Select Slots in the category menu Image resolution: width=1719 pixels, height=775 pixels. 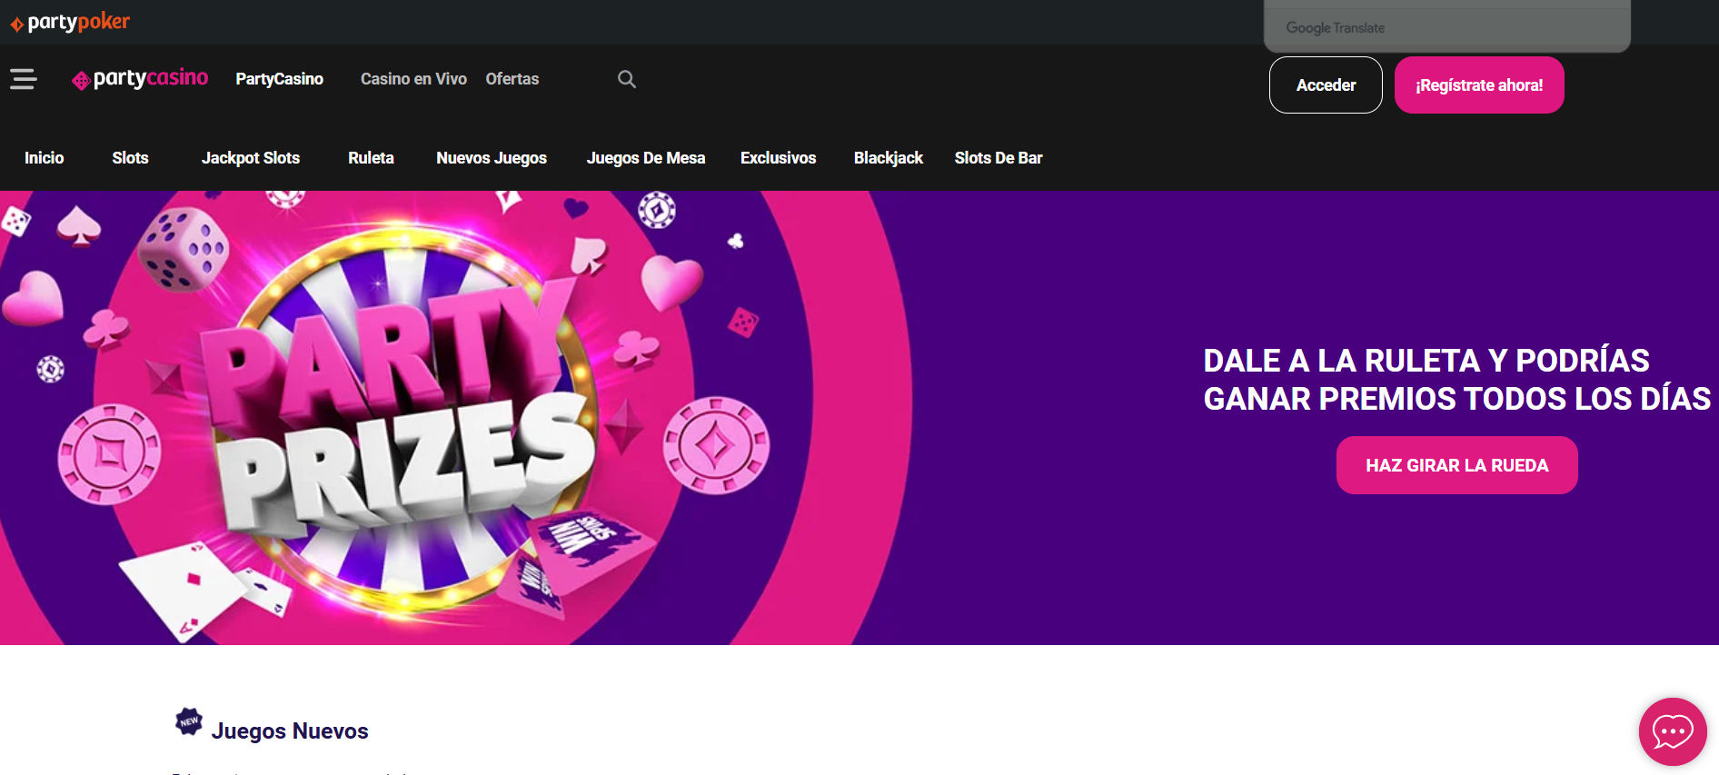pos(130,158)
